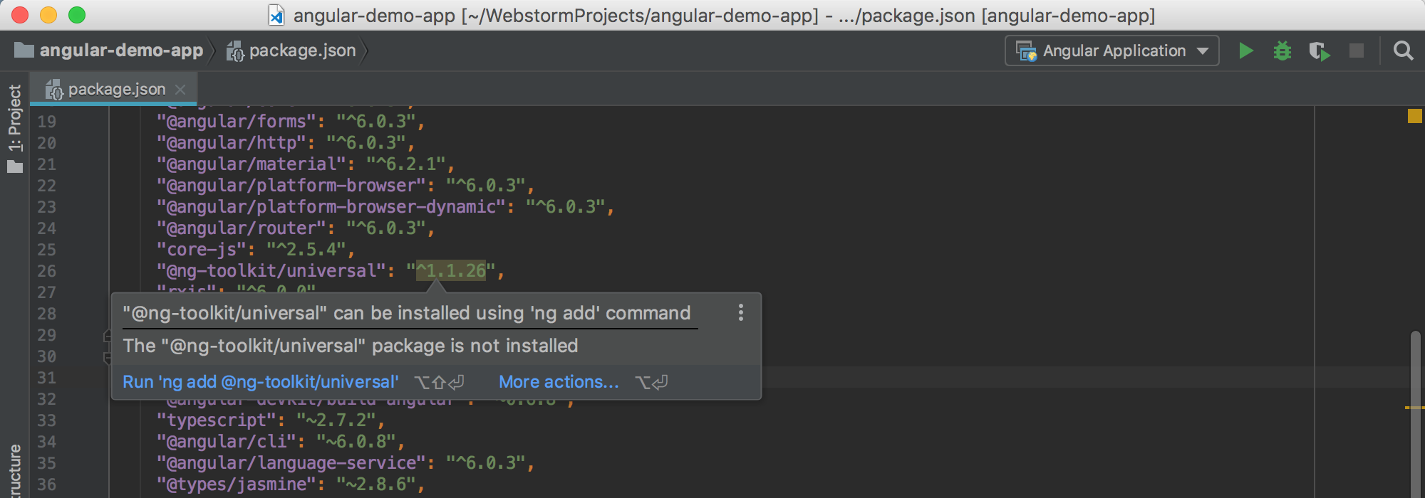The image size is (1425, 498).
Task: Open Search Everywhere magnifier icon
Action: [1403, 51]
